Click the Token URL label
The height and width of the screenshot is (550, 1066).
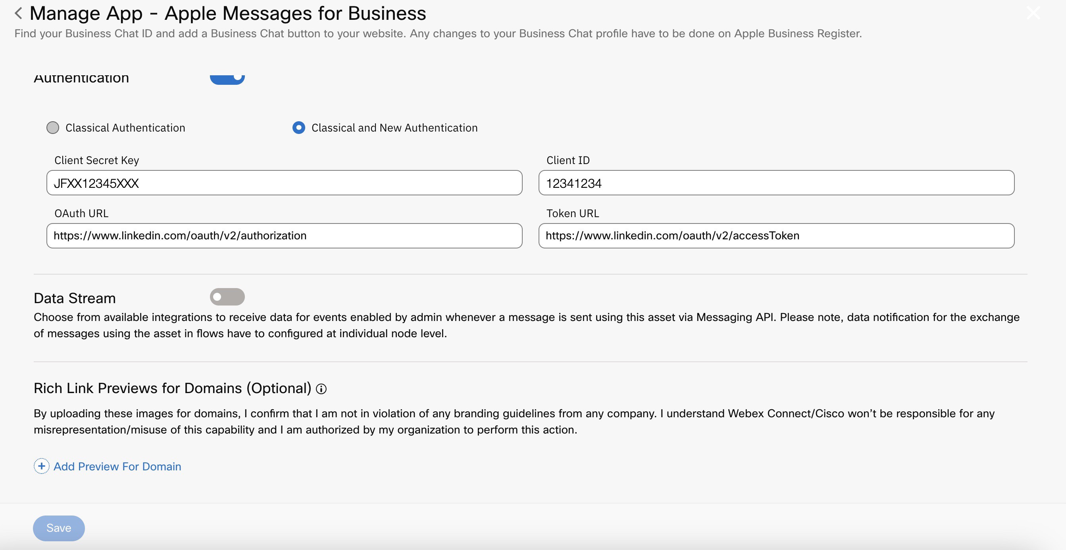click(573, 213)
